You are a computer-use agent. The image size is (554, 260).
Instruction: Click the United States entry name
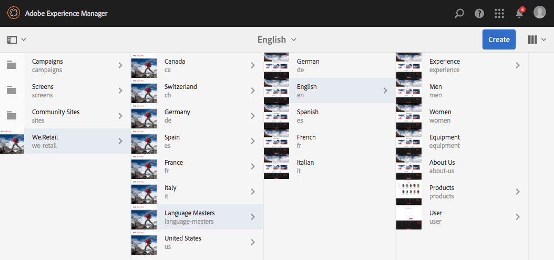(183, 238)
